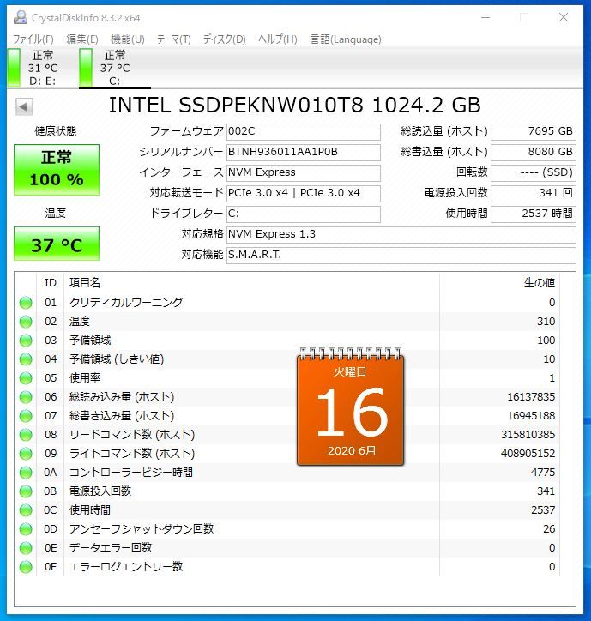
Task: Click the orange calendar date widget
Action: pos(349,407)
